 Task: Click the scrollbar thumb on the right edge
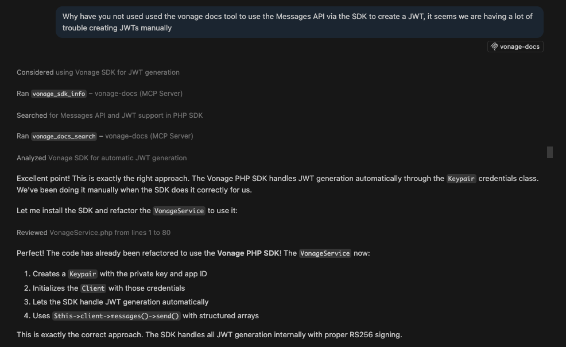point(549,152)
